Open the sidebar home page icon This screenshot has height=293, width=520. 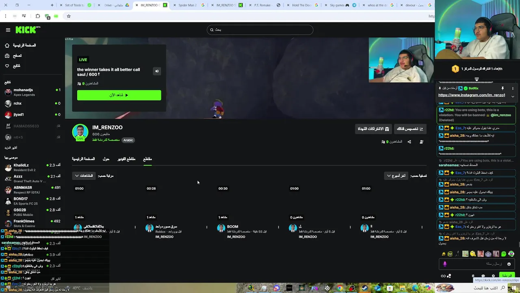[x=7, y=45]
